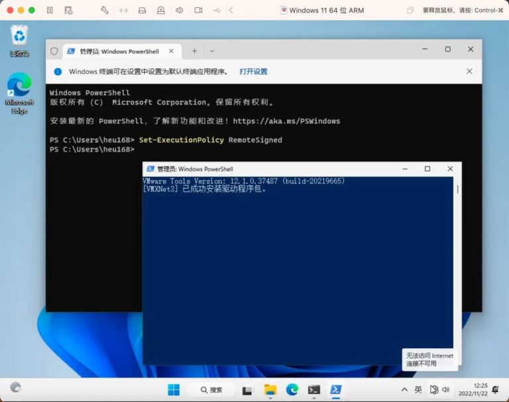509x402 pixels.
Task: Show hidden system tray icons
Action: pyautogui.click(x=404, y=389)
